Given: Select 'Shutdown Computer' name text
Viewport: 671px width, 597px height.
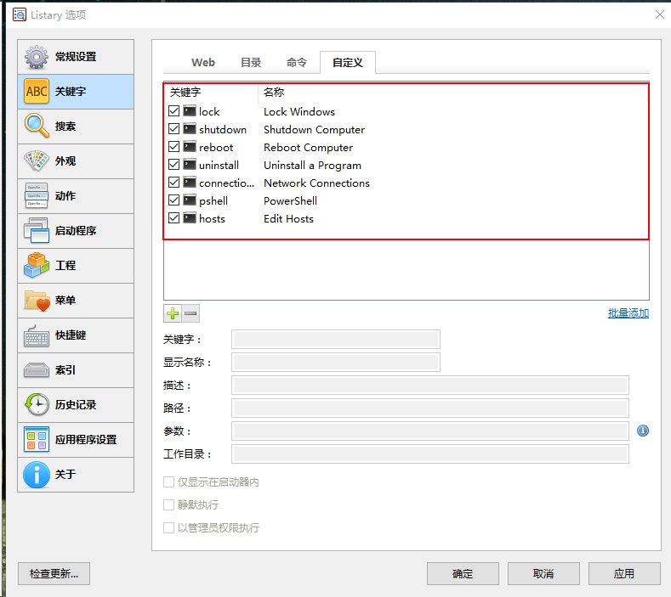Looking at the screenshot, I should [314, 129].
